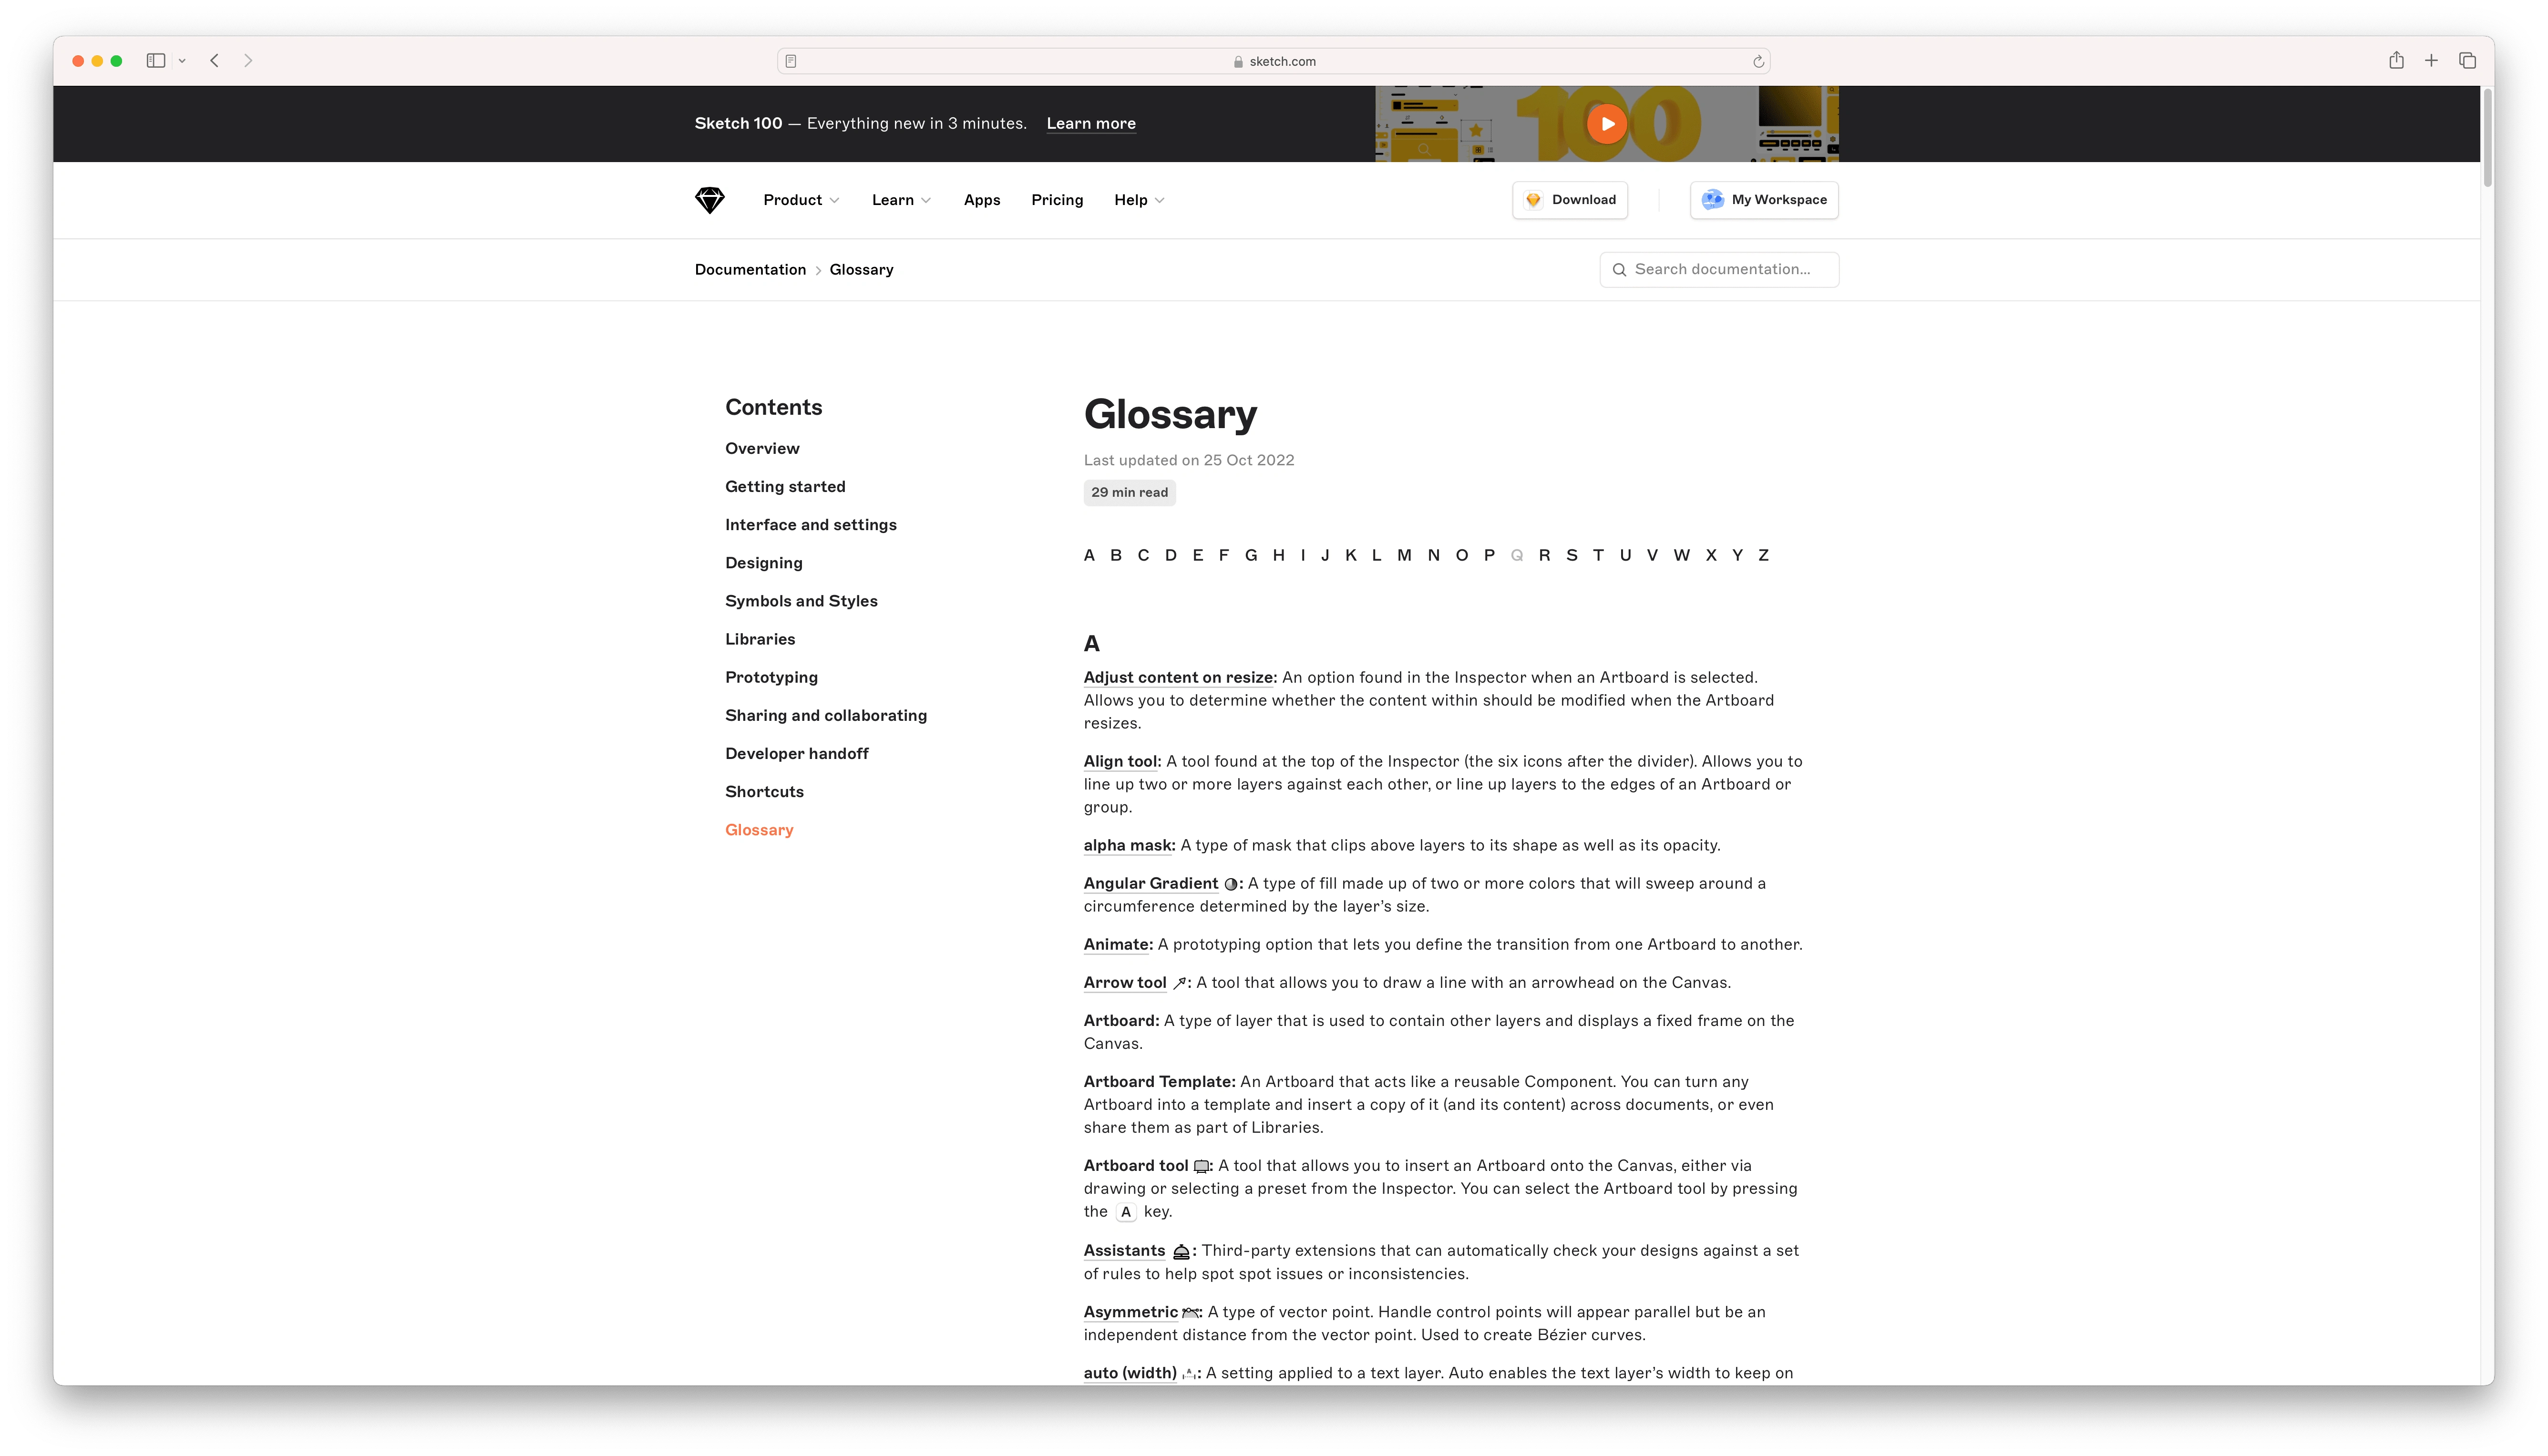This screenshot has height=1456, width=2548.
Task: Click the Prototyping sidebar item
Action: tap(772, 676)
